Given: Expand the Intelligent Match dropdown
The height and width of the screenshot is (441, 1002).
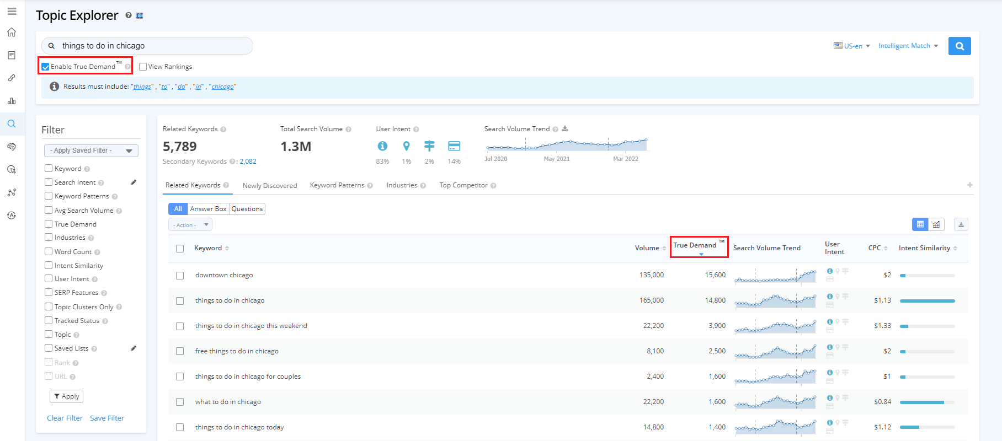Looking at the screenshot, I should click(908, 46).
